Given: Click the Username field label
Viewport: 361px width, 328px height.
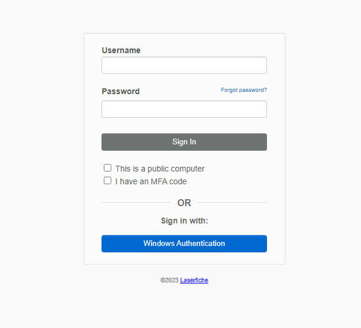Looking at the screenshot, I should pos(121,50).
